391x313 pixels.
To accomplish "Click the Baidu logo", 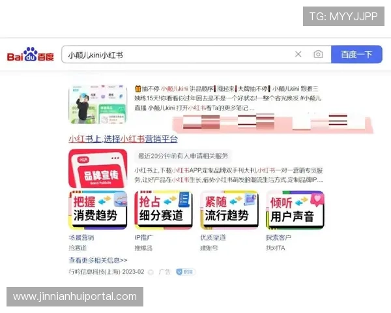I will 31,54.
